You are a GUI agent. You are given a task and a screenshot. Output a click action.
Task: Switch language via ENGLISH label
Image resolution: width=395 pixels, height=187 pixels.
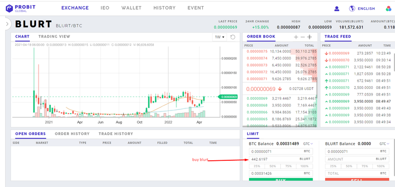point(366,9)
